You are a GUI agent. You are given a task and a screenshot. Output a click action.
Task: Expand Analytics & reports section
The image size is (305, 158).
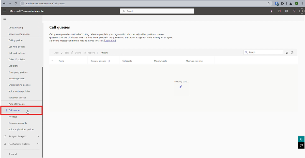38,136
